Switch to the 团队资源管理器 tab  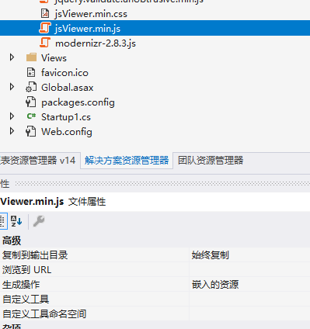[211, 161]
